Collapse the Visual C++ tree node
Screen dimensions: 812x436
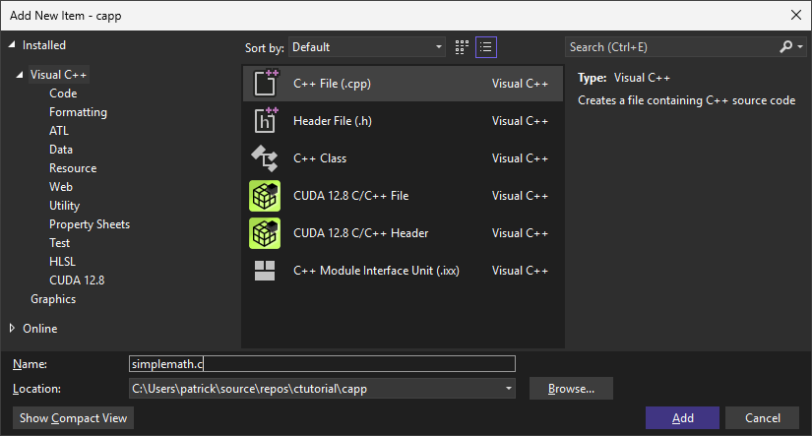point(20,75)
